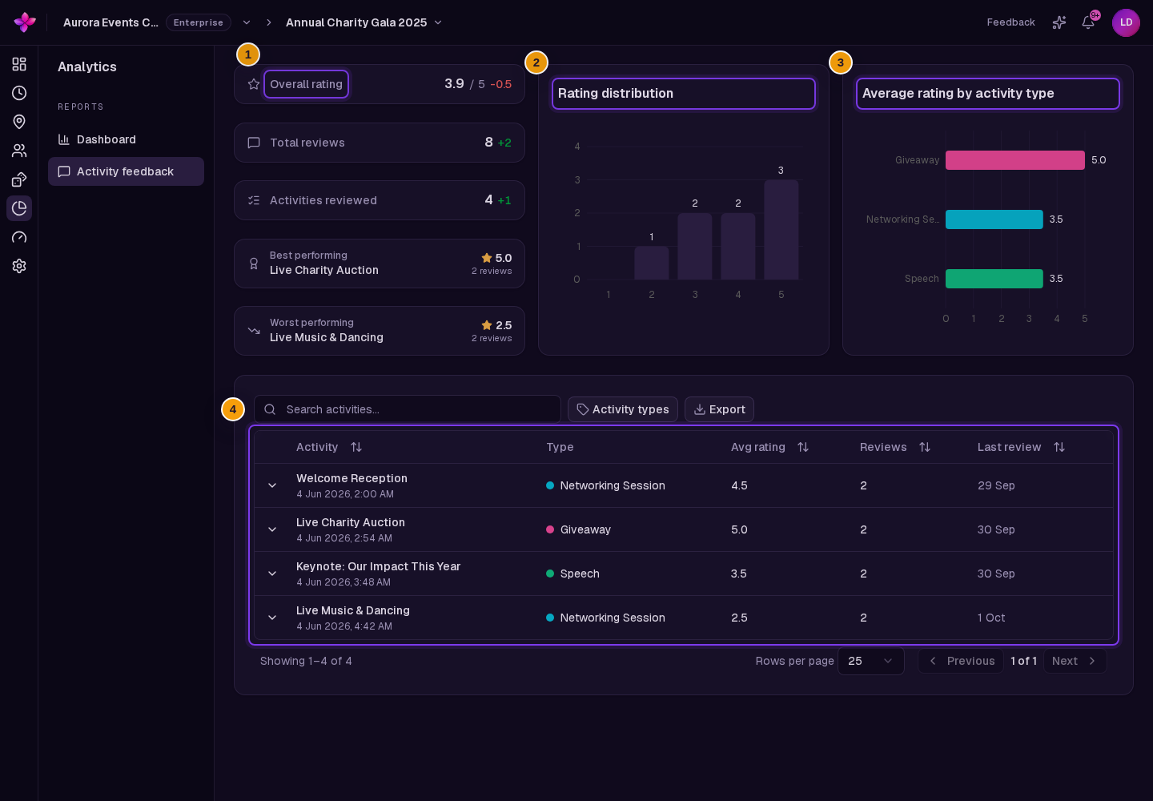The image size is (1153, 801).
Task: Click the gold star on Live Charity Auction card
Action: [487, 258]
